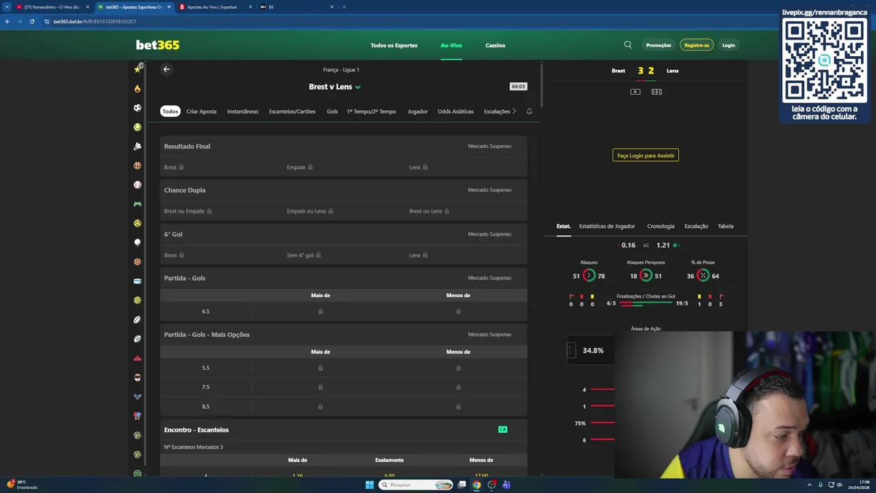
Task: Open the Gols market tab
Action: click(332, 111)
